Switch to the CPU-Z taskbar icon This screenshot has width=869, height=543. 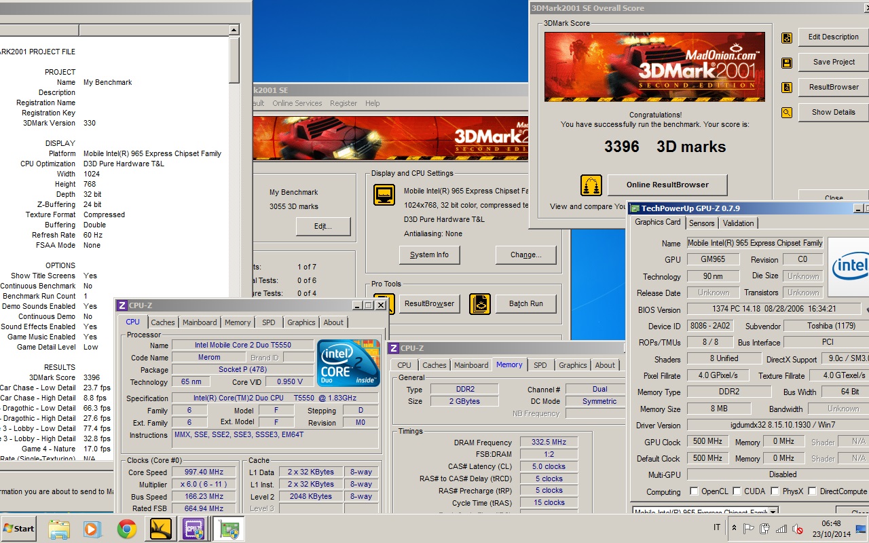point(193,528)
